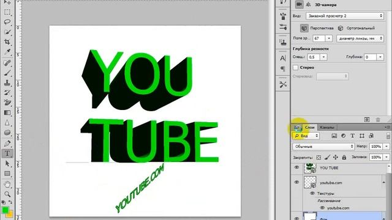Viewport: 392px width, 220px height.
Task: Filter layers by shape kind
Action: [x=362, y=136]
